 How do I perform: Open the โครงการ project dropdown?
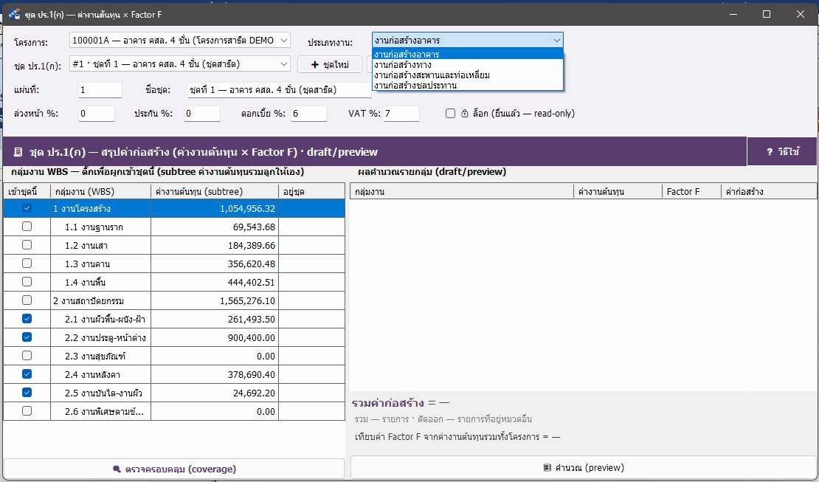pyautogui.click(x=180, y=41)
